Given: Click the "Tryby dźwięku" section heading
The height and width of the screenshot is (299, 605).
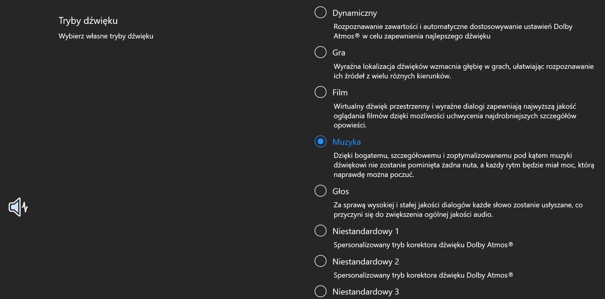Looking at the screenshot, I should (x=88, y=21).
